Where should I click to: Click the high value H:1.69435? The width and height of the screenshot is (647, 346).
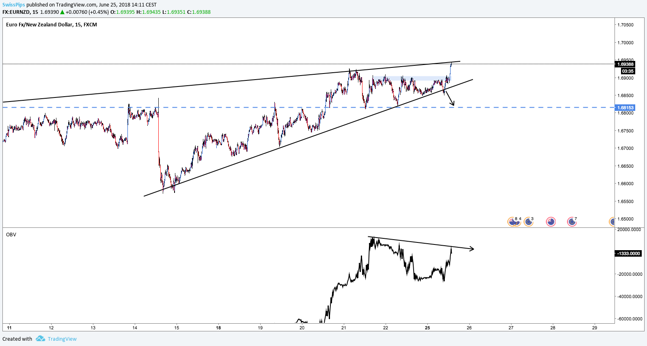coord(149,12)
